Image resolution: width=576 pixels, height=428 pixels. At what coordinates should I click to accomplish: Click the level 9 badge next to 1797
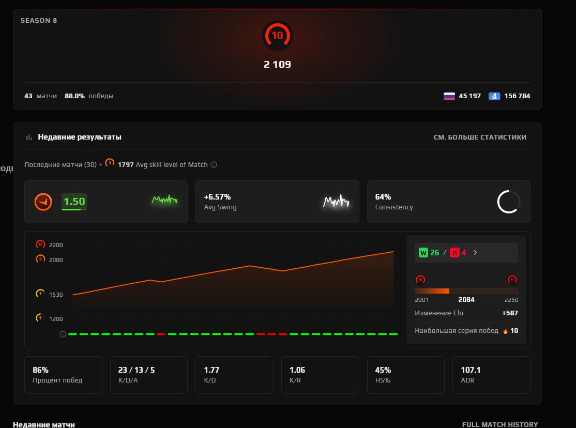110,163
